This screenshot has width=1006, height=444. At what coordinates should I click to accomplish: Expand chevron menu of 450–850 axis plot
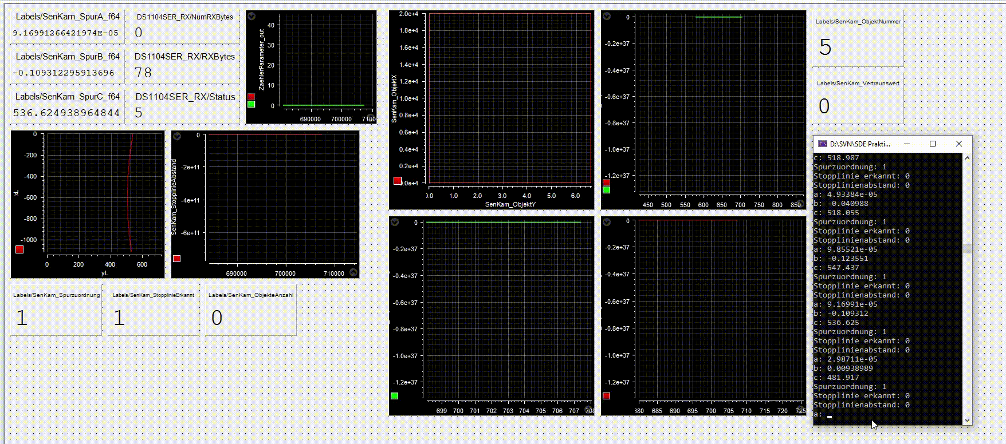pos(607,16)
